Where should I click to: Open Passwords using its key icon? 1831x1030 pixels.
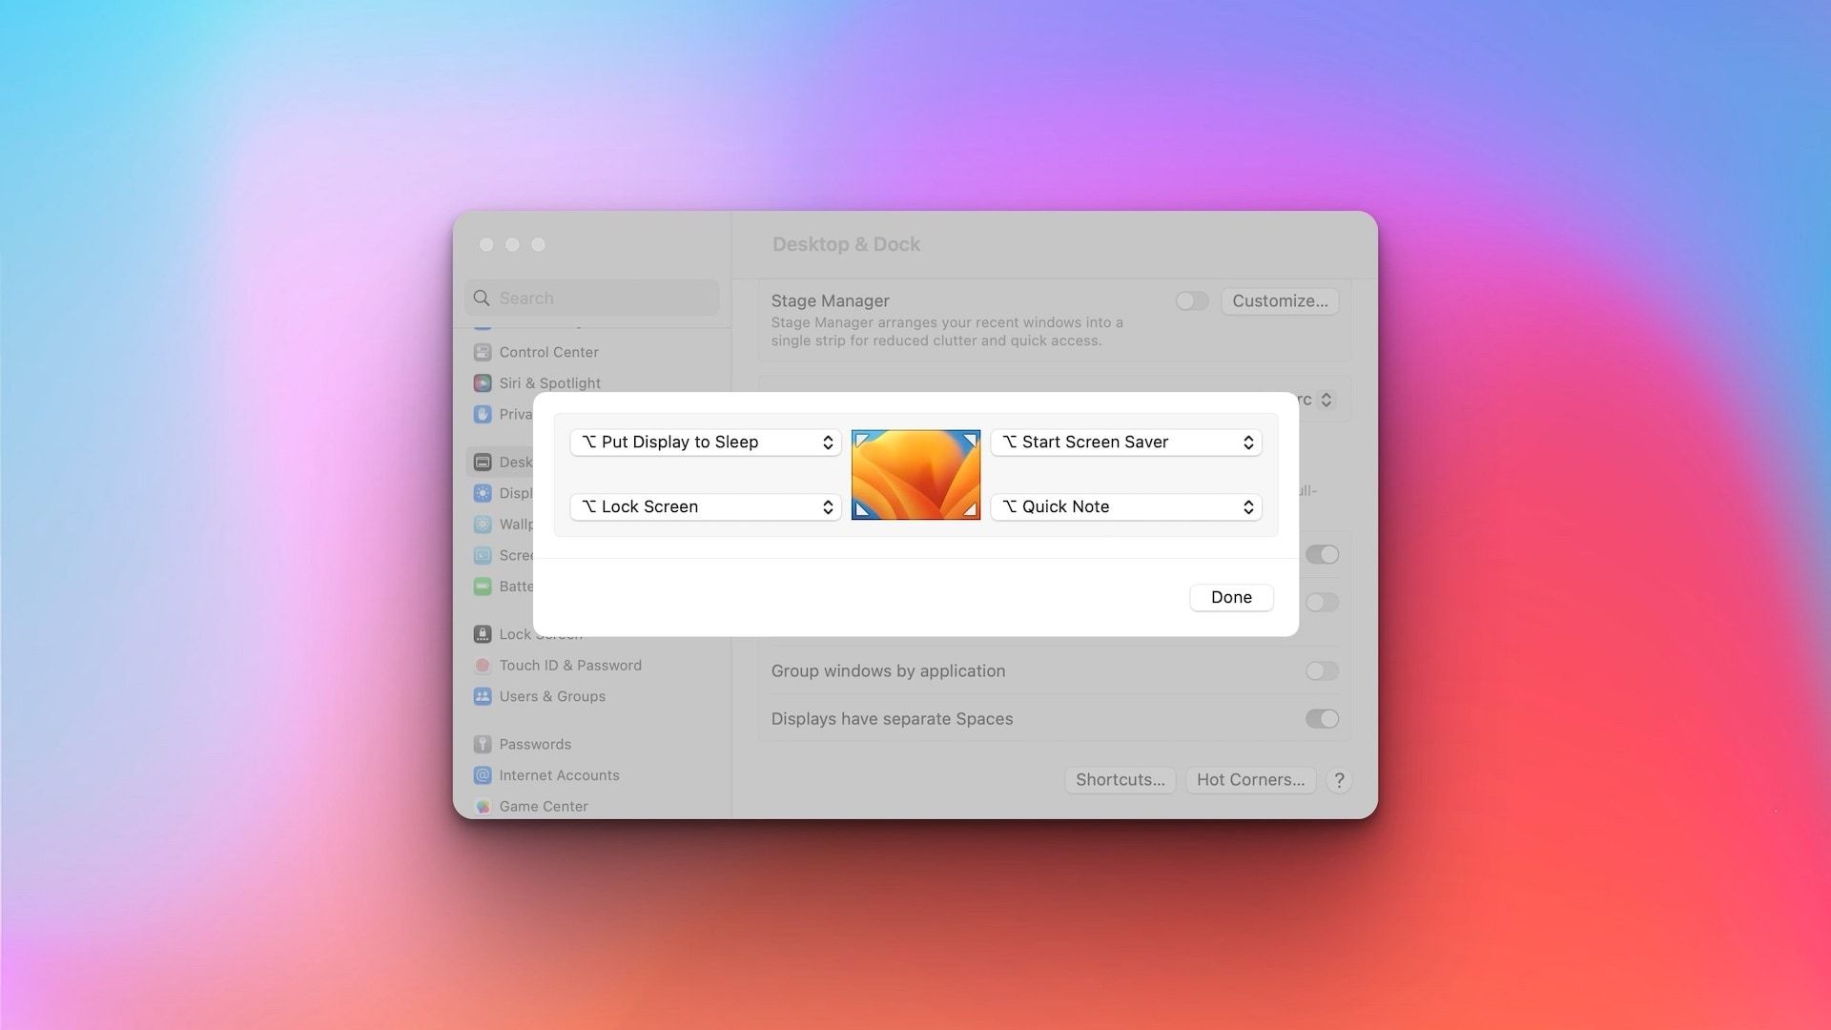click(483, 744)
